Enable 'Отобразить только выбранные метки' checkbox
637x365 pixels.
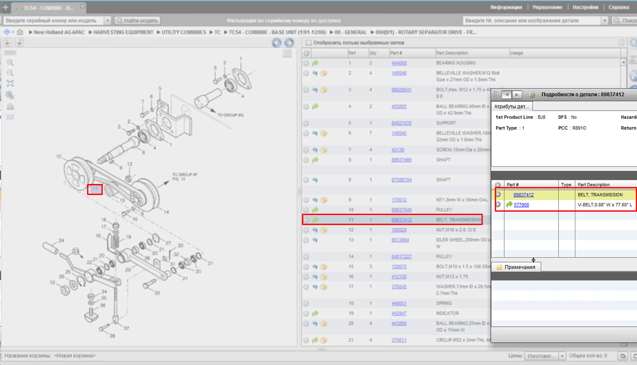[309, 43]
